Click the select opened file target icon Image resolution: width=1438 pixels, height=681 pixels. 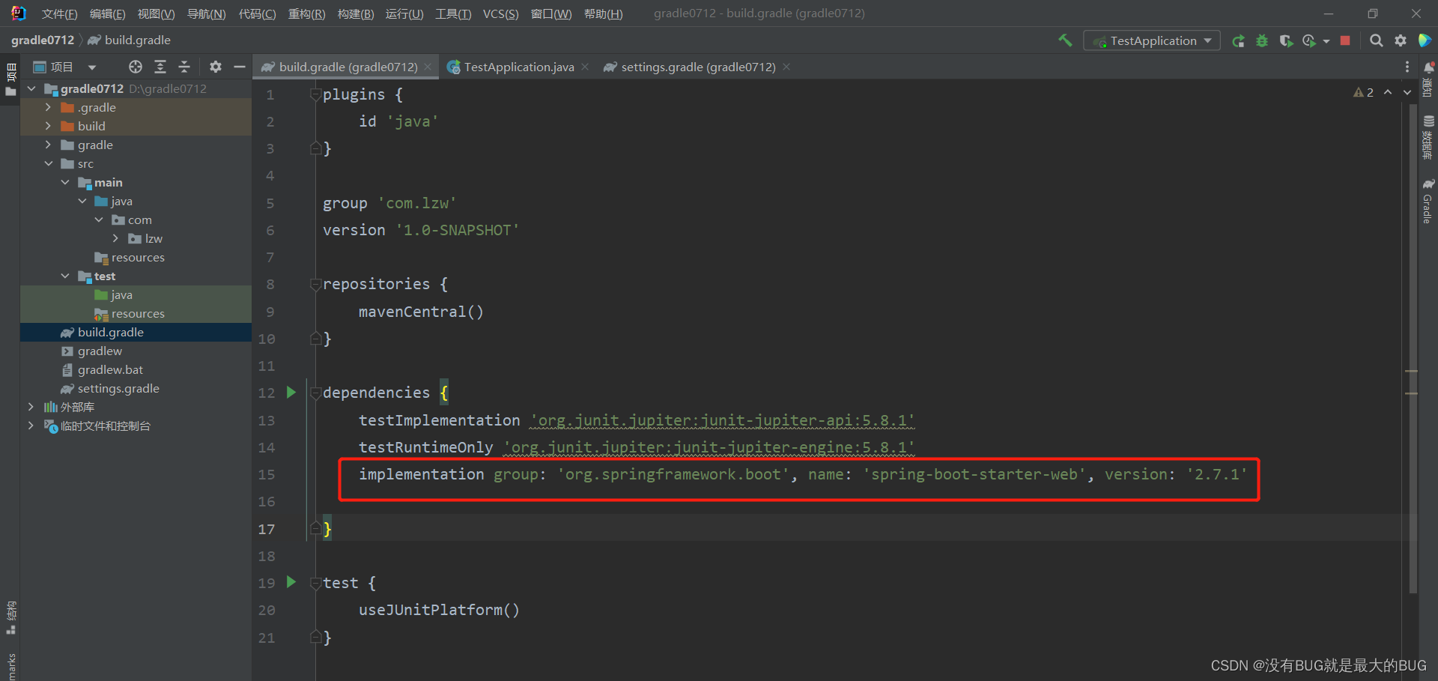tap(135, 67)
